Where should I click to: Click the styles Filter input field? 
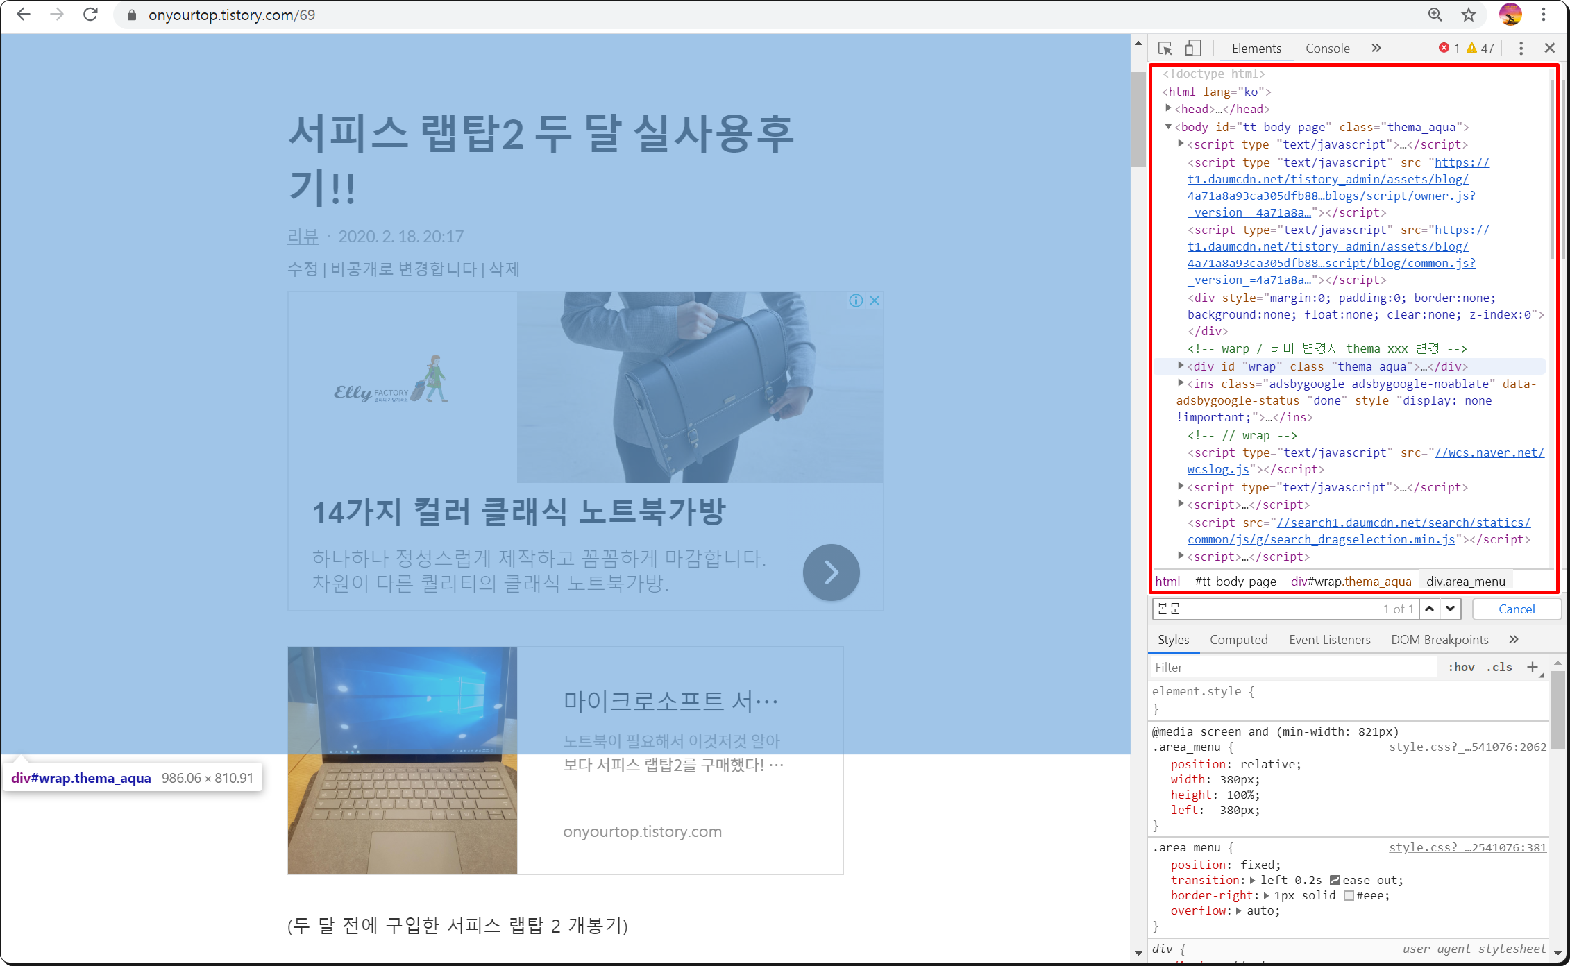click(x=1291, y=667)
